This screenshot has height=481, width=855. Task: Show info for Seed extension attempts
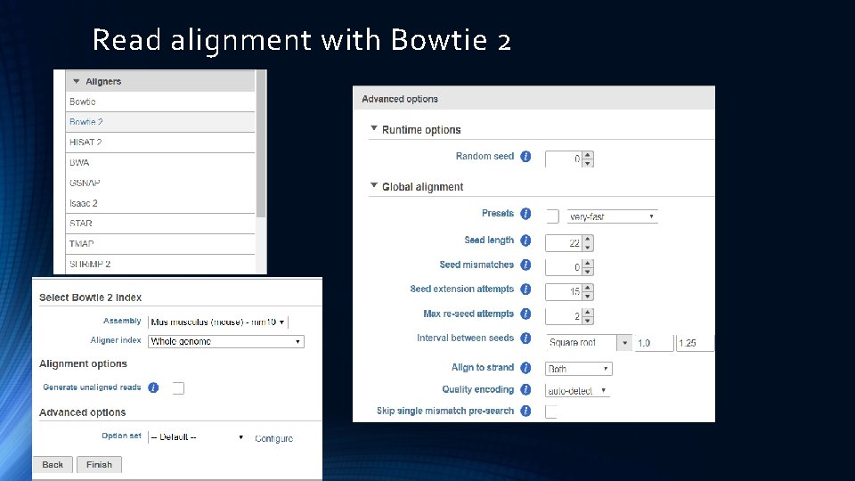(525, 289)
